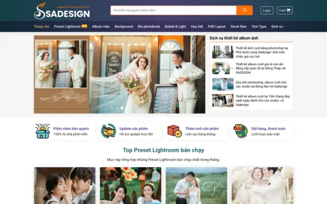This screenshot has width=327, height=204.
Task: Open PSD Layout menu item
Action: pyautogui.click(x=217, y=27)
